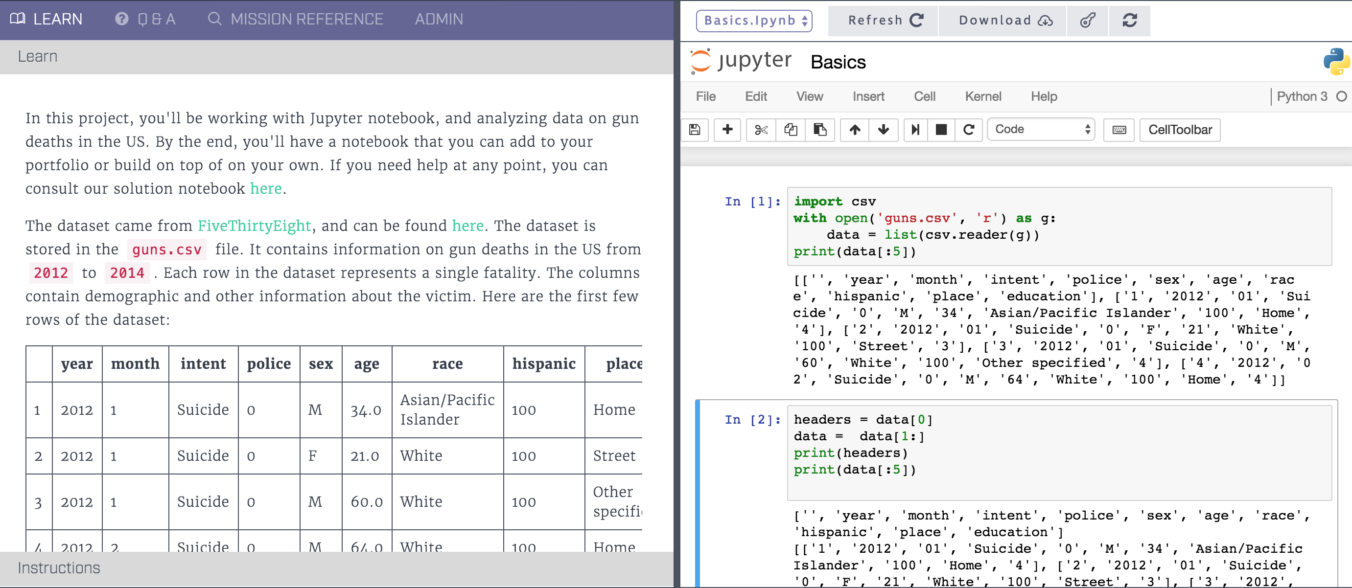The image size is (1352, 588).
Task: Save the notebook with the floppy icon
Action: coord(695,130)
